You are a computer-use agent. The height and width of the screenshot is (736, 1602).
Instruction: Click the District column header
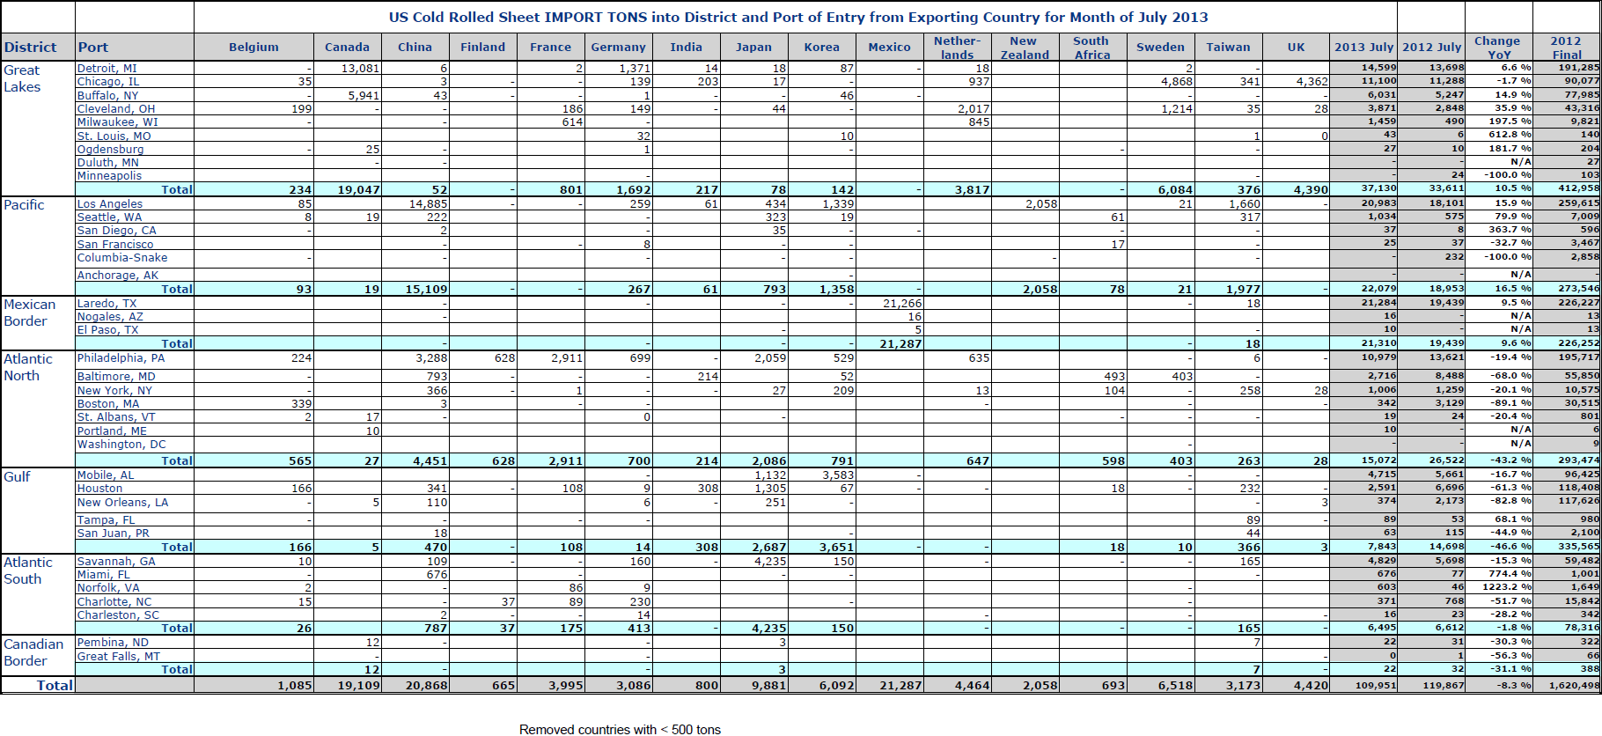point(30,48)
